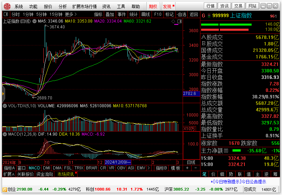Viewport: 282px width, 195px height.
Task: Select the DMI indicator tab
Action: click(46, 168)
